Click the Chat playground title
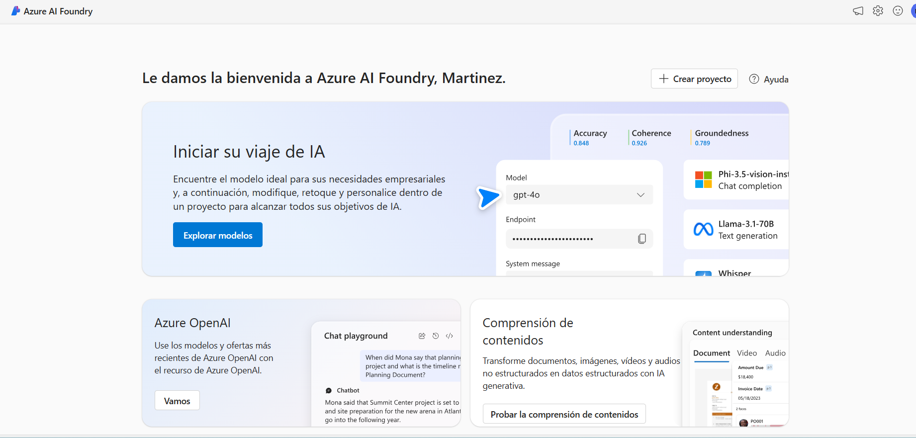This screenshot has height=438, width=916. [356, 336]
